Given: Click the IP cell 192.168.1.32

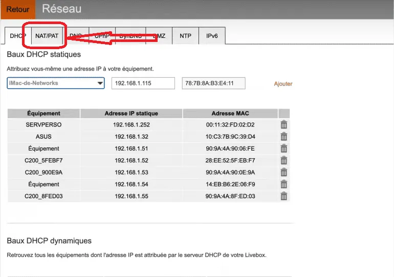Looking at the screenshot, I should tap(132, 137).
